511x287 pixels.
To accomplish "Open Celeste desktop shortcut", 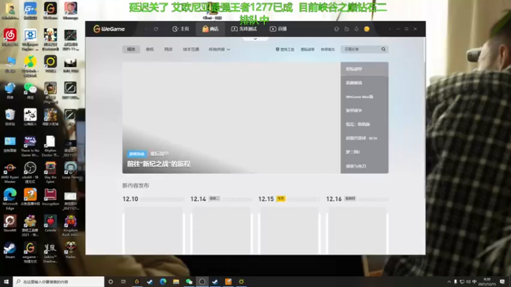I will tap(50, 224).
